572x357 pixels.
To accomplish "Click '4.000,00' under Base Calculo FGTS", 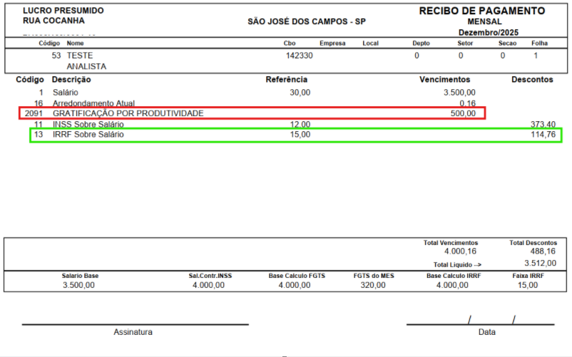I will [295, 285].
